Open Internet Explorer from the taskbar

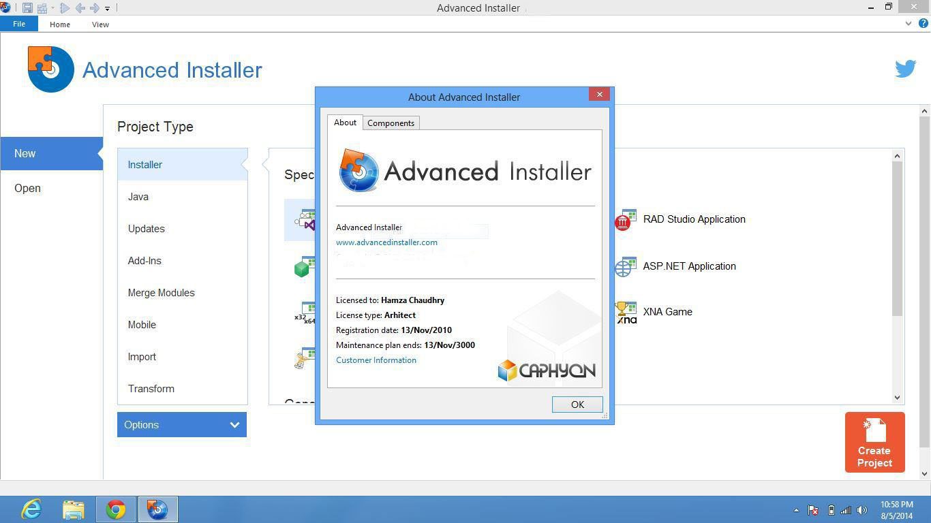click(x=31, y=509)
